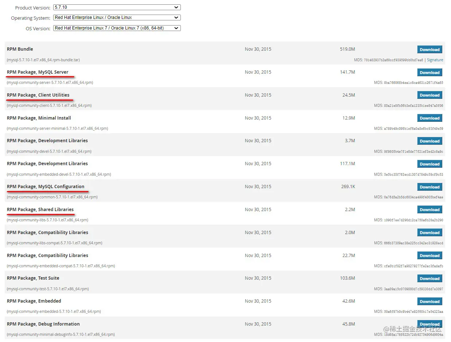Download the MySQL Configuration RPM package
Image resolution: width=451 pixels, height=342 pixels.
(x=429, y=187)
